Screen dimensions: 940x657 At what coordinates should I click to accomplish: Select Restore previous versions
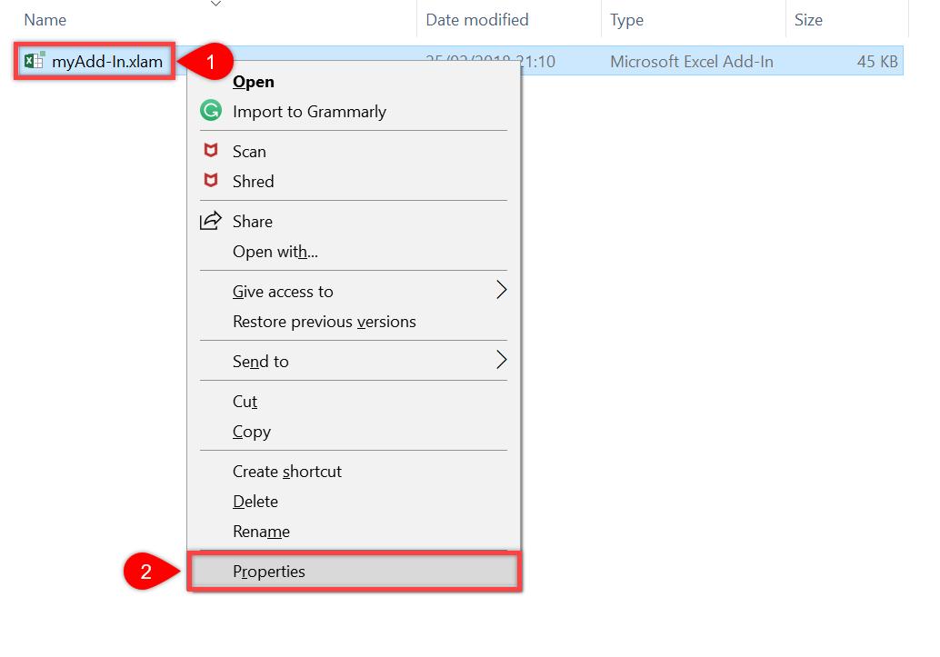click(325, 322)
